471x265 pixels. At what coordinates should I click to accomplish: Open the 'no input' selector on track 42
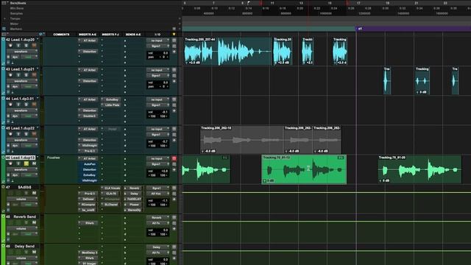coord(157,40)
